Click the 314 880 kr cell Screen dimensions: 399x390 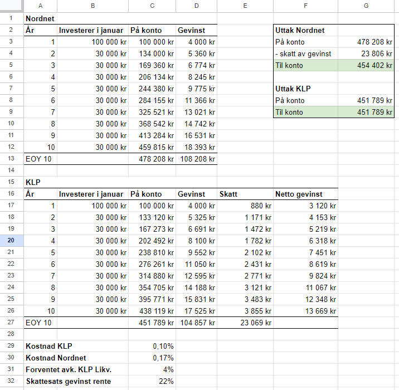coord(152,276)
